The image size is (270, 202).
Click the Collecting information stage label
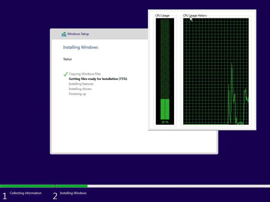pos(26,193)
